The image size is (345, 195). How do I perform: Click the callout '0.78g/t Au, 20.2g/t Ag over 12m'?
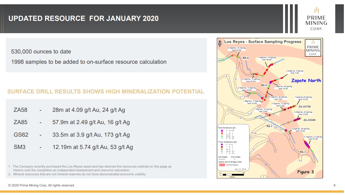[x=278, y=98]
